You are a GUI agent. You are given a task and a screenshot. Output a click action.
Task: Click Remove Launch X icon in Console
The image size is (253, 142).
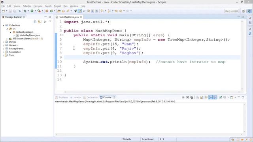(x=187, y=97)
